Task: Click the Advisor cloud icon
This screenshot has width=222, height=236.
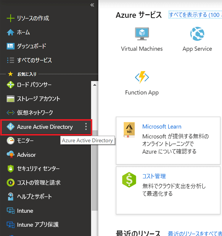Action: click(x=11, y=154)
